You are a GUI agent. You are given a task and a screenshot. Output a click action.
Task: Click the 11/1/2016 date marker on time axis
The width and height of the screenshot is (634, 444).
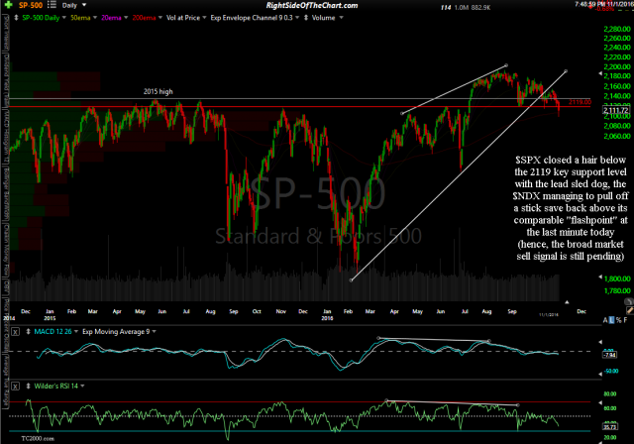(x=549, y=314)
